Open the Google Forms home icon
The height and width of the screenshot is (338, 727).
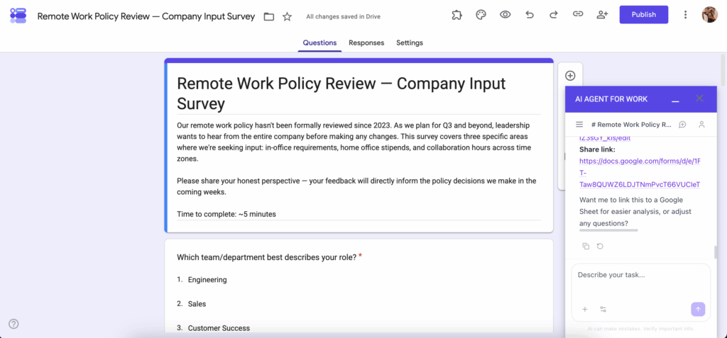coord(18,16)
